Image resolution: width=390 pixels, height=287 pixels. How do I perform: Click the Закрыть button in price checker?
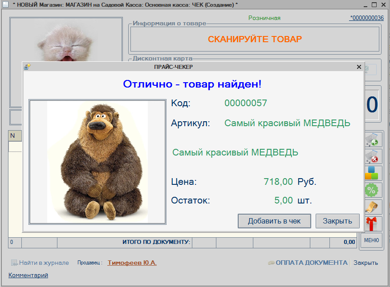tap(337, 221)
